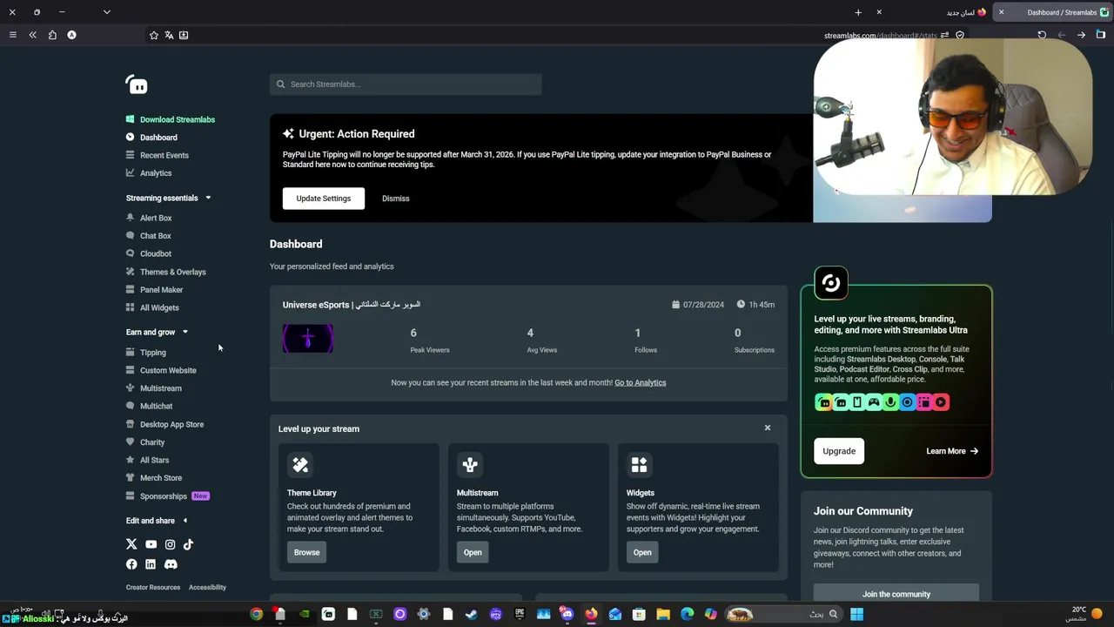Click the Custom Website icon
The height and width of the screenshot is (627, 1114).
pos(131,370)
